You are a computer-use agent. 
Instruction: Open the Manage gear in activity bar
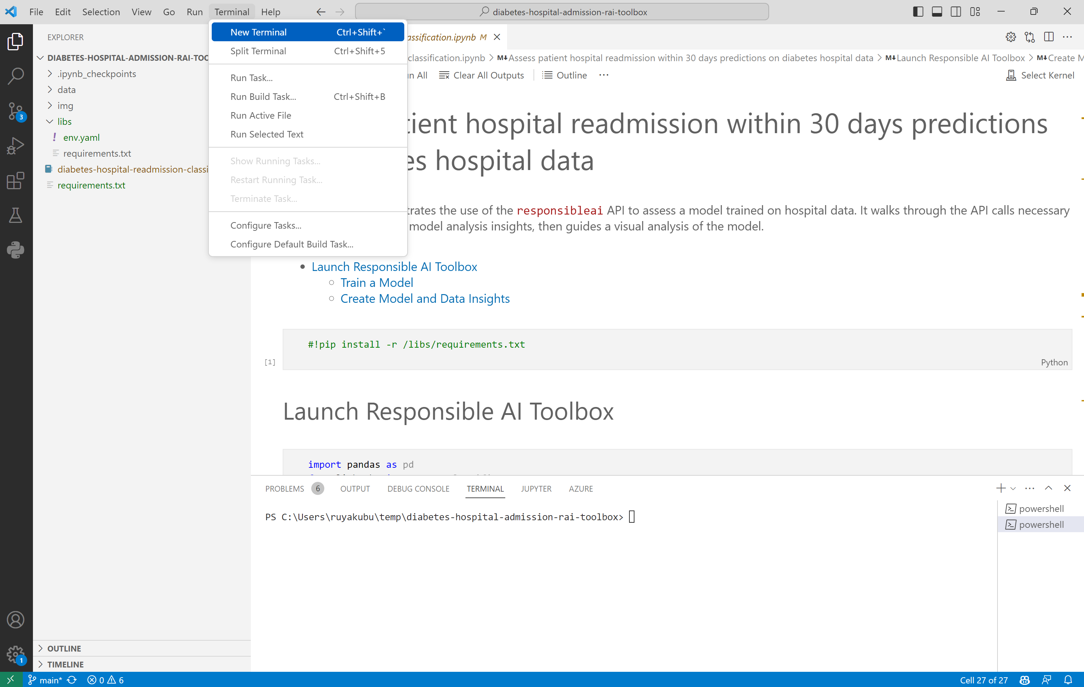coord(16,654)
